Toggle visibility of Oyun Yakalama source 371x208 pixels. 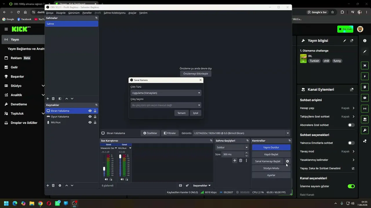[x=90, y=117]
